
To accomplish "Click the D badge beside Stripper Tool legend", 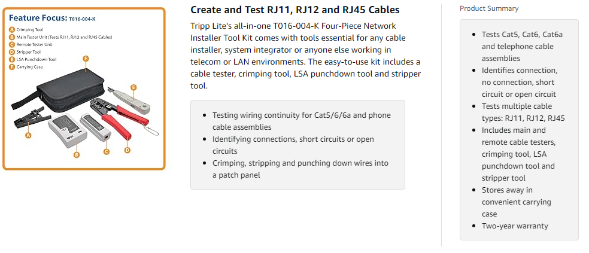I will pyautogui.click(x=11, y=52).
